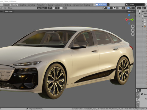Open the Options dropdown in viewport
Viewport: 147px width, 110px height.
[x=131, y=11]
